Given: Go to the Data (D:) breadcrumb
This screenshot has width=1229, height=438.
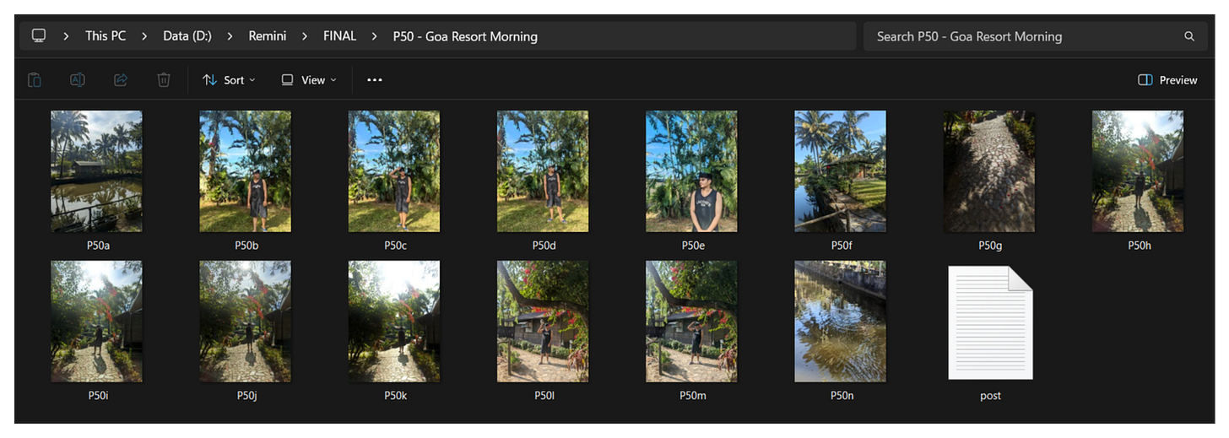Looking at the screenshot, I should tap(187, 36).
